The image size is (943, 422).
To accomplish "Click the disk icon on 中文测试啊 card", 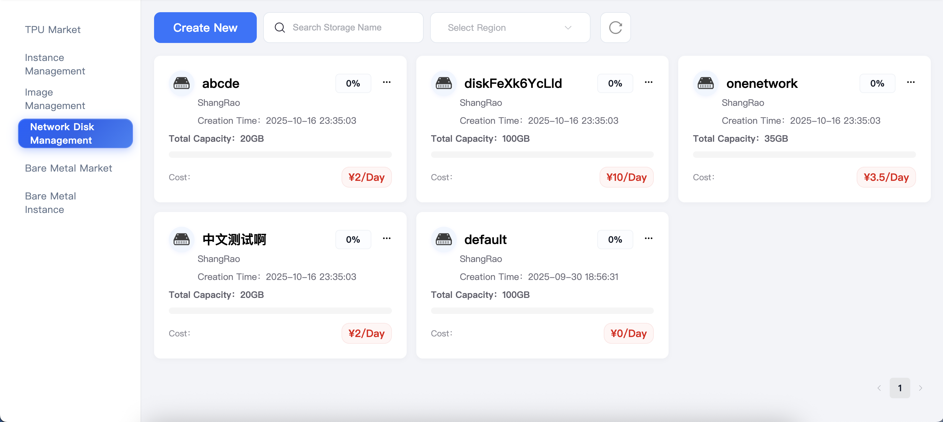I will (x=182, y=240).
